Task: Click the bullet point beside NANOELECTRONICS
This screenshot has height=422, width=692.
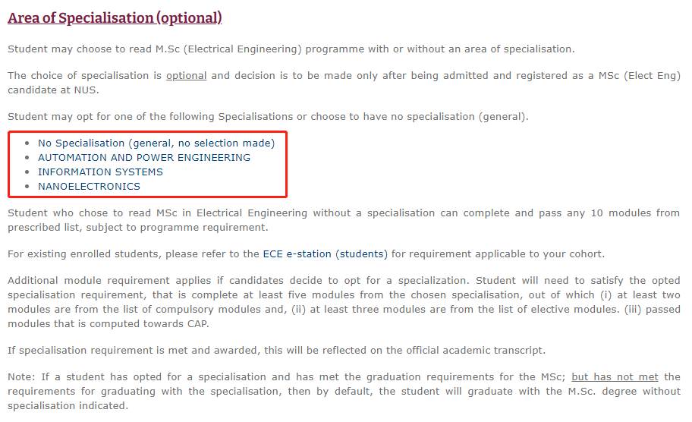Action: pyautogui.click(x=27, y=187)
